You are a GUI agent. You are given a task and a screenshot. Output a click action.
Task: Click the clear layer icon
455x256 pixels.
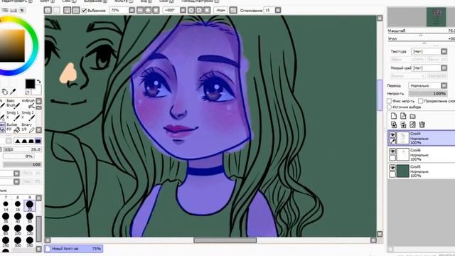(x=412, y=125)
